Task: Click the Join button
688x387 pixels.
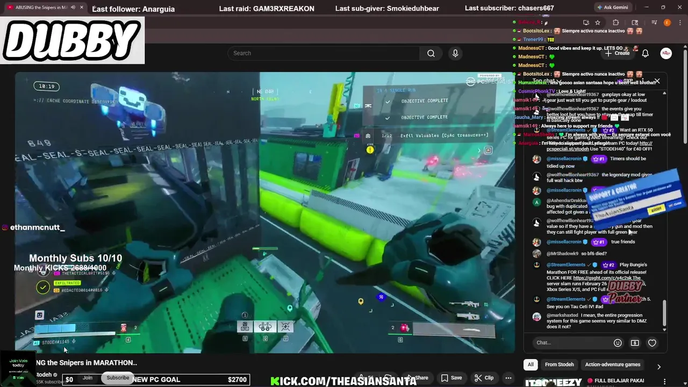Action: click(x=88, y=378)
